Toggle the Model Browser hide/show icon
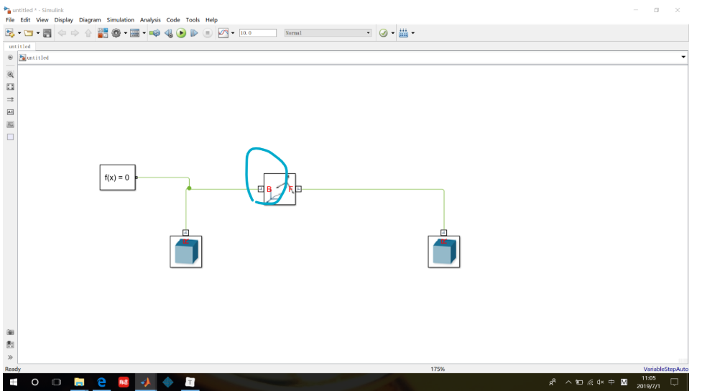 tap(10, 57)
